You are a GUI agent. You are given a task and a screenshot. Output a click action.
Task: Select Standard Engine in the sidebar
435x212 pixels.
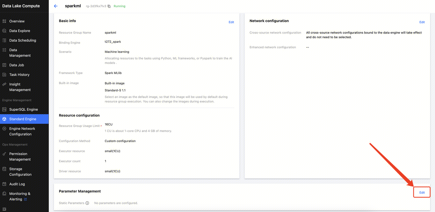click(23, 119)
